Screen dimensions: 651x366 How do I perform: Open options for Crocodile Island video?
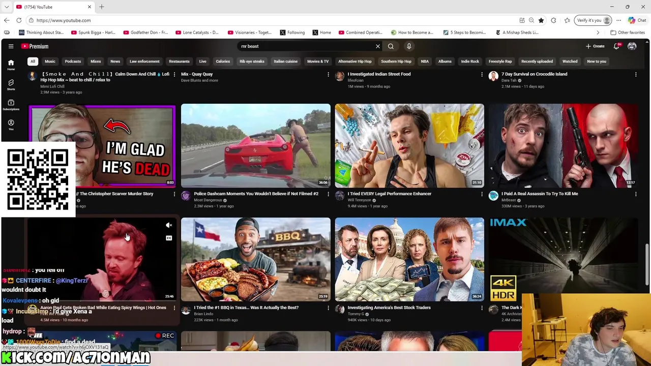click(636, 75)
